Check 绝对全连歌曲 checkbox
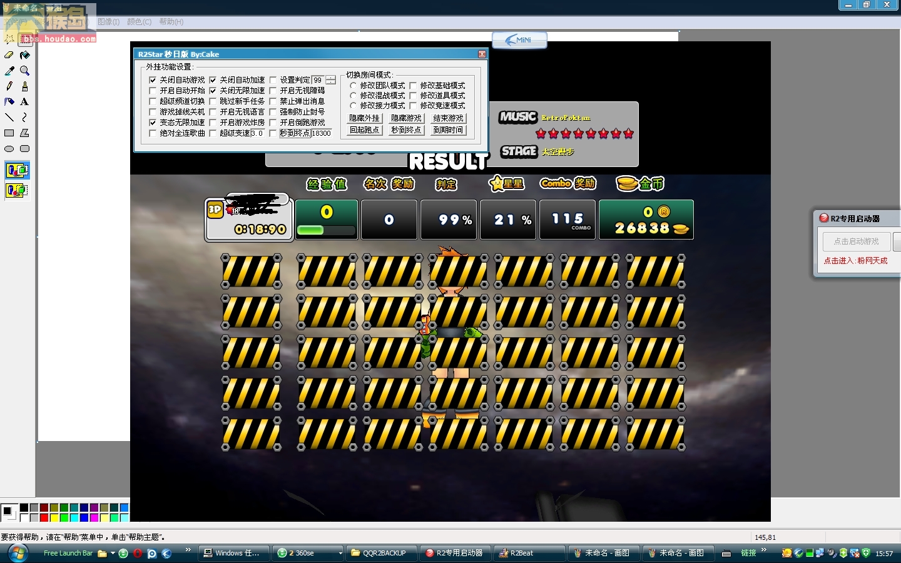 coord(153,133)
